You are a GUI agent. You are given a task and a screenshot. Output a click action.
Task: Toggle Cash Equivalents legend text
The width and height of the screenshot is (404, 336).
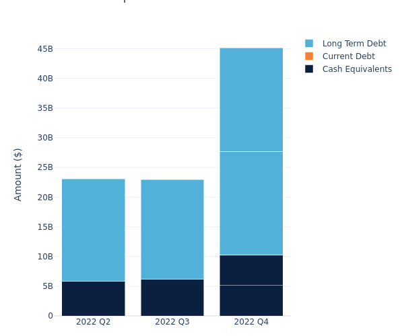[357, 69]
